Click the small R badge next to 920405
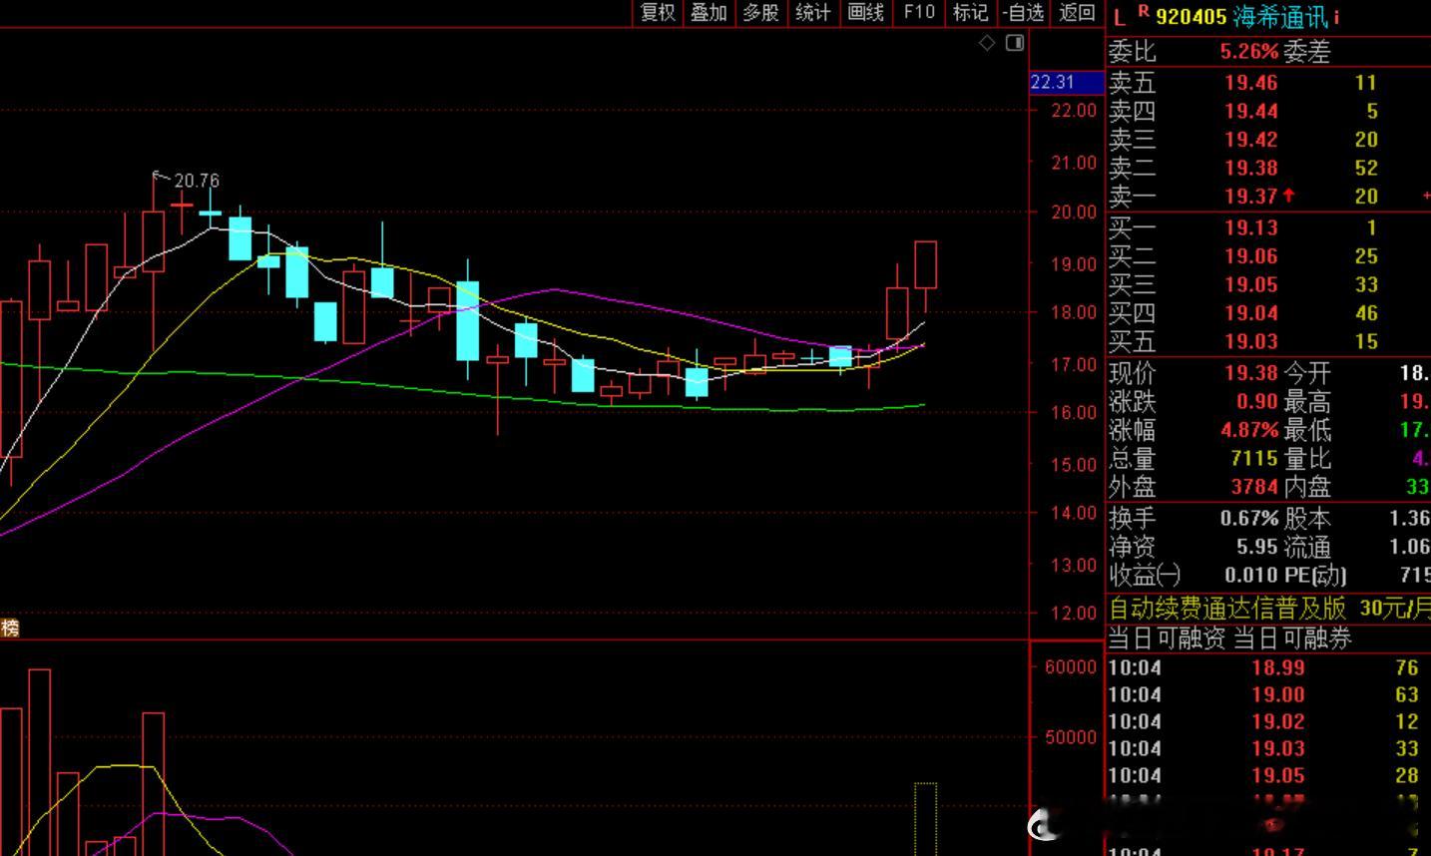Viewport: 1431px width, 856px height. [x=1144, y=12]
